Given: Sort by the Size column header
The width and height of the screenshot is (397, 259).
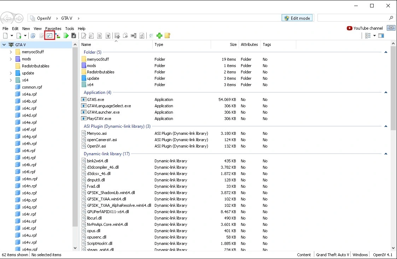Looking at the screenshot, I should pos(225,44).
